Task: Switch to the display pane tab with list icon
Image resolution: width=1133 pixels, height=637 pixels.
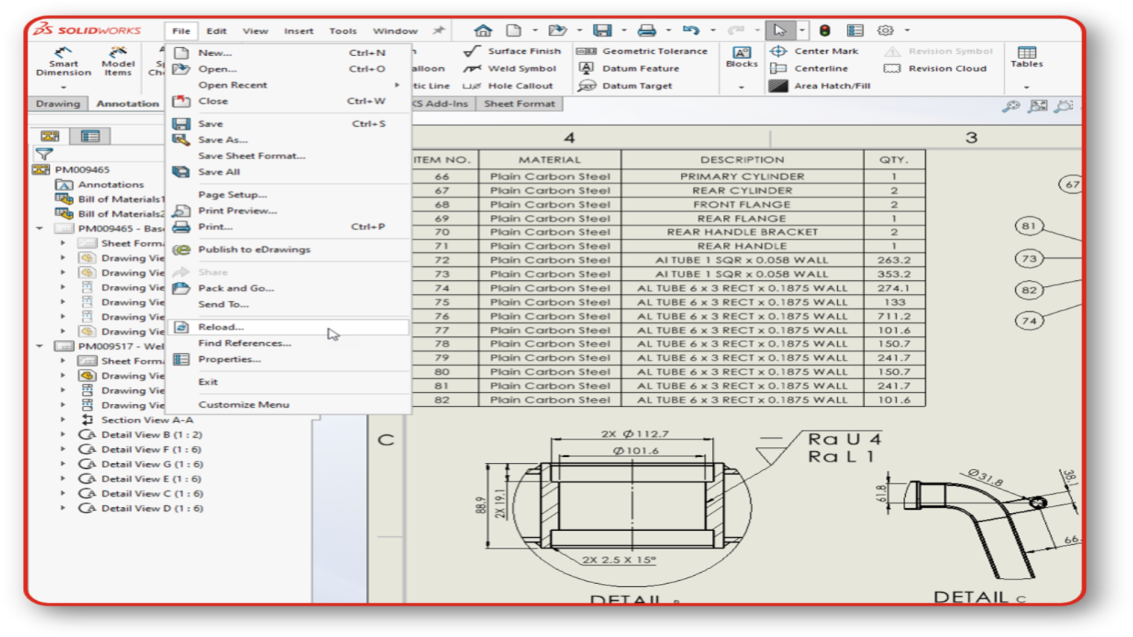Action: pyautogui.click(x=89, y=136)
